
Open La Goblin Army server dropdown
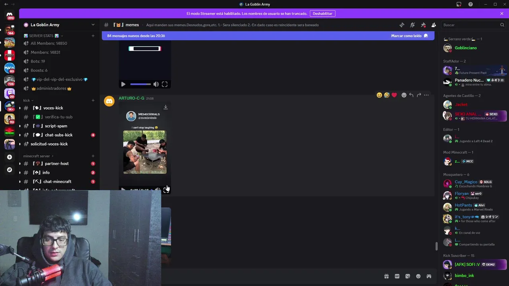[x=93, y=25]
